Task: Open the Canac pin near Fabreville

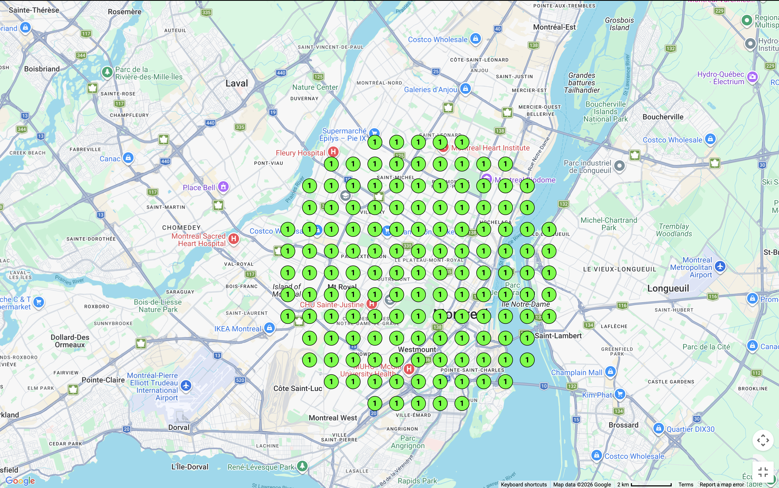Action: (128, 158)
